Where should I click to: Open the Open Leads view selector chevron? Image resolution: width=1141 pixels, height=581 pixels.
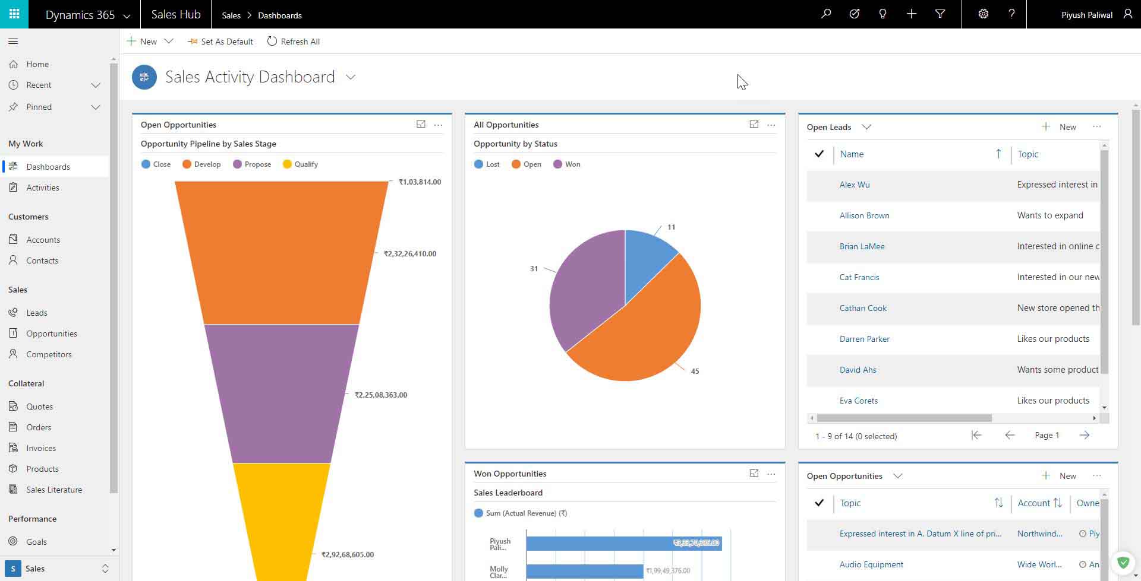pos(866,126)
